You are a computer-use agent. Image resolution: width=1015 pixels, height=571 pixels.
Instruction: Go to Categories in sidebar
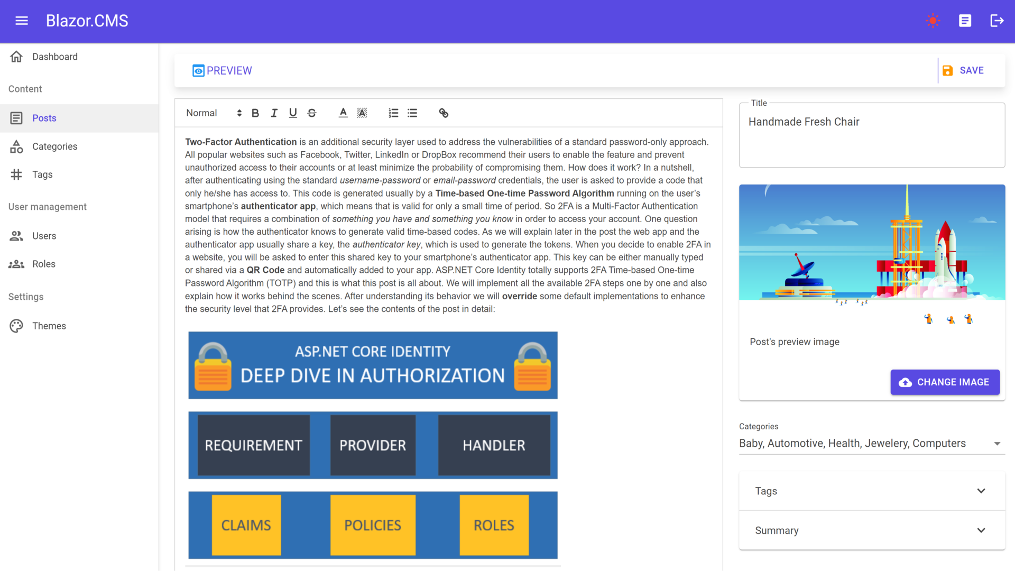[x=54, y=146]
